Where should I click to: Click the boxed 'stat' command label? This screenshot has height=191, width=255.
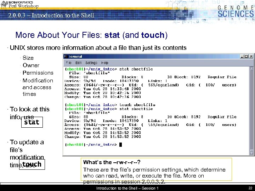click(32, 122)
